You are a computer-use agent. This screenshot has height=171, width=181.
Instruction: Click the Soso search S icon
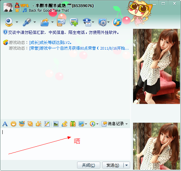[x=93, y=124]
